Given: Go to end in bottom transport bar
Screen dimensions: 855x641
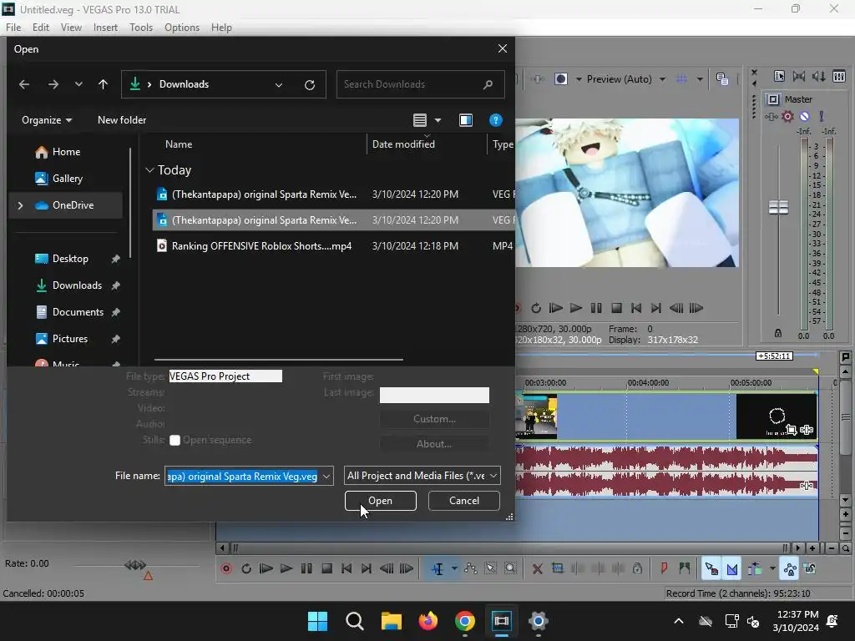Looking at the screenshot, I should coord(367,568).
